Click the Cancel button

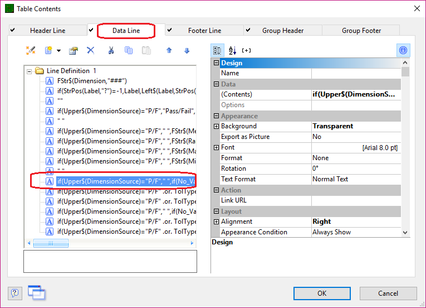[x=388, y=293]
